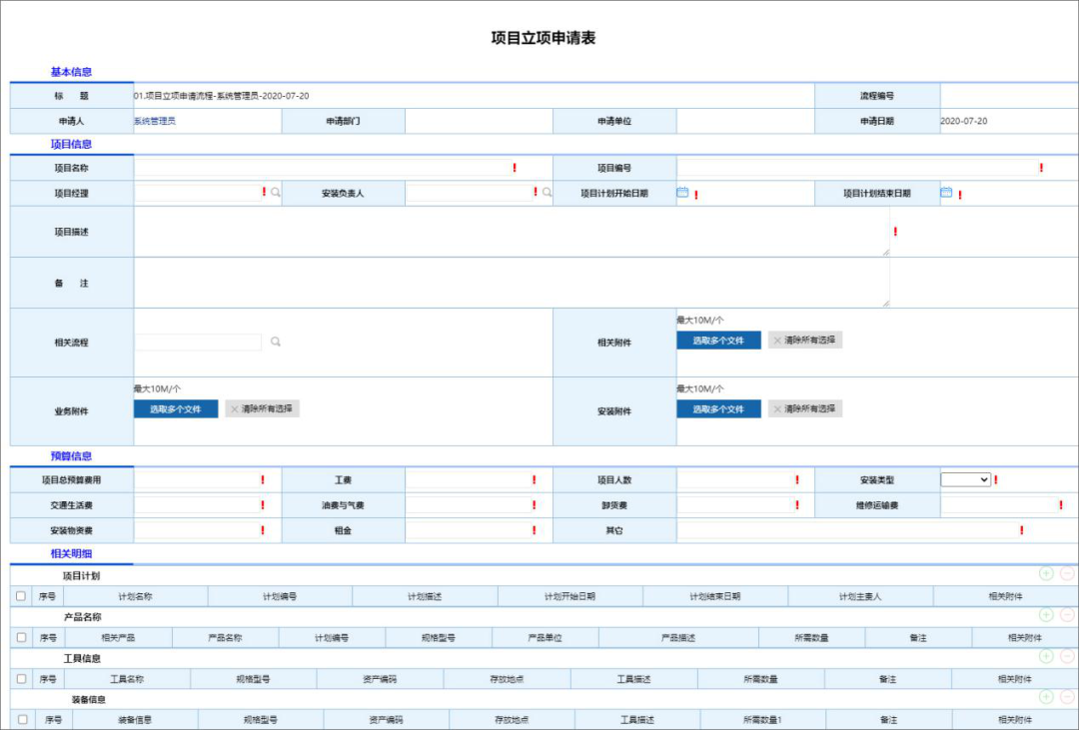Focus the 项目名称 input field
Image resolution: width=1079 pixels, height=730 pixels.
322,168
